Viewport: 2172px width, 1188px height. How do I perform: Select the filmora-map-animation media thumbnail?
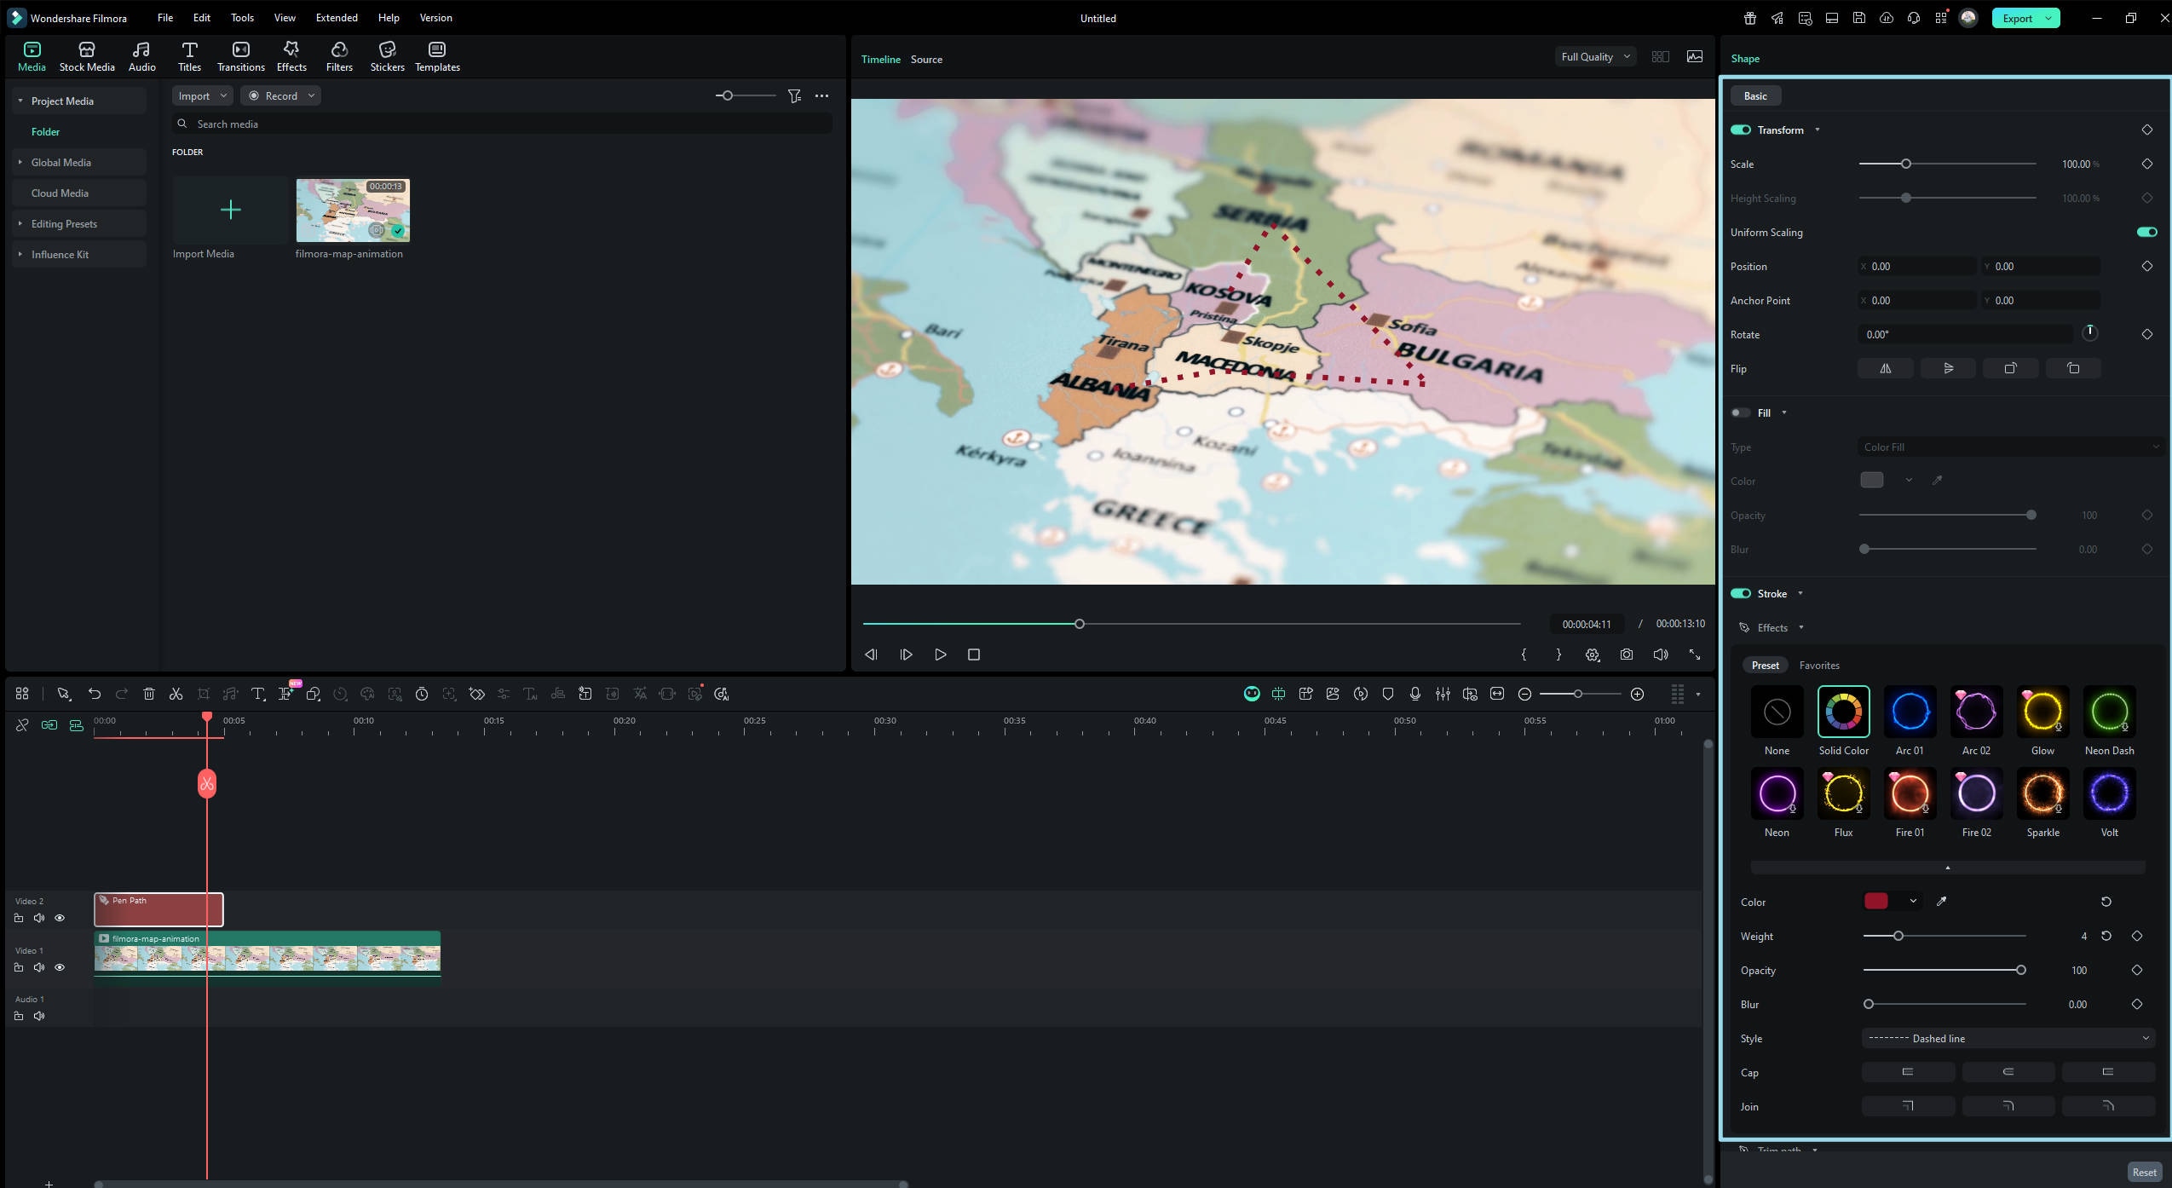click(352, 210)
